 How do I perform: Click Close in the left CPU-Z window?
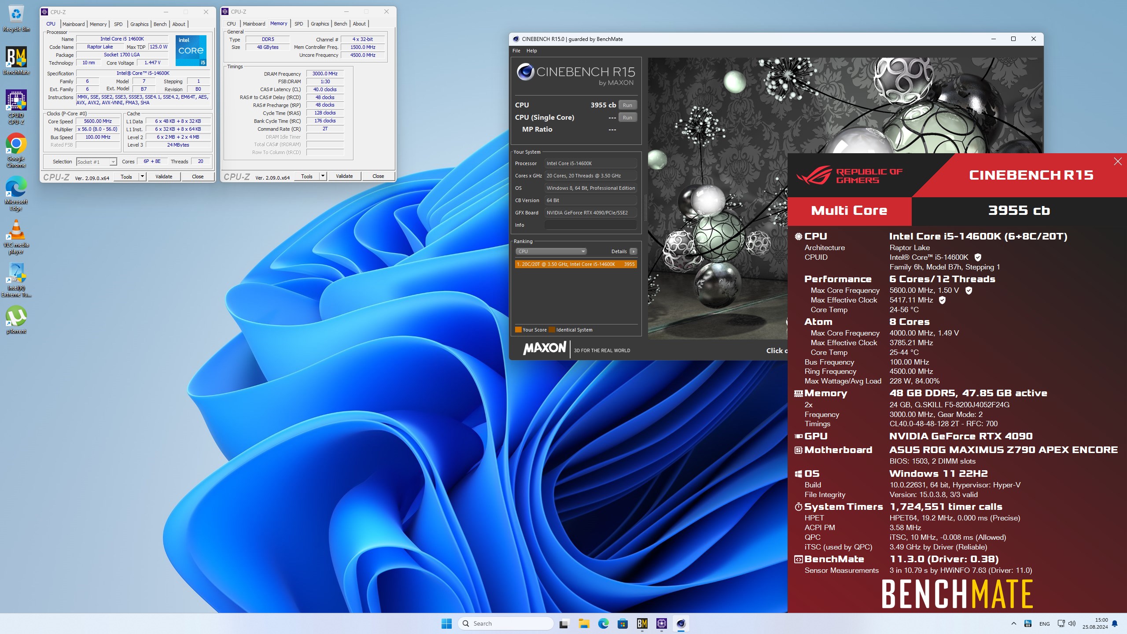point(198,177)
